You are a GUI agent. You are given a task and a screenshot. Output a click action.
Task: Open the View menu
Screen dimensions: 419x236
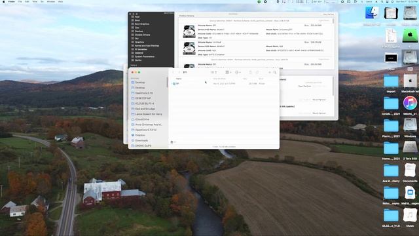[x=35, y=1]
